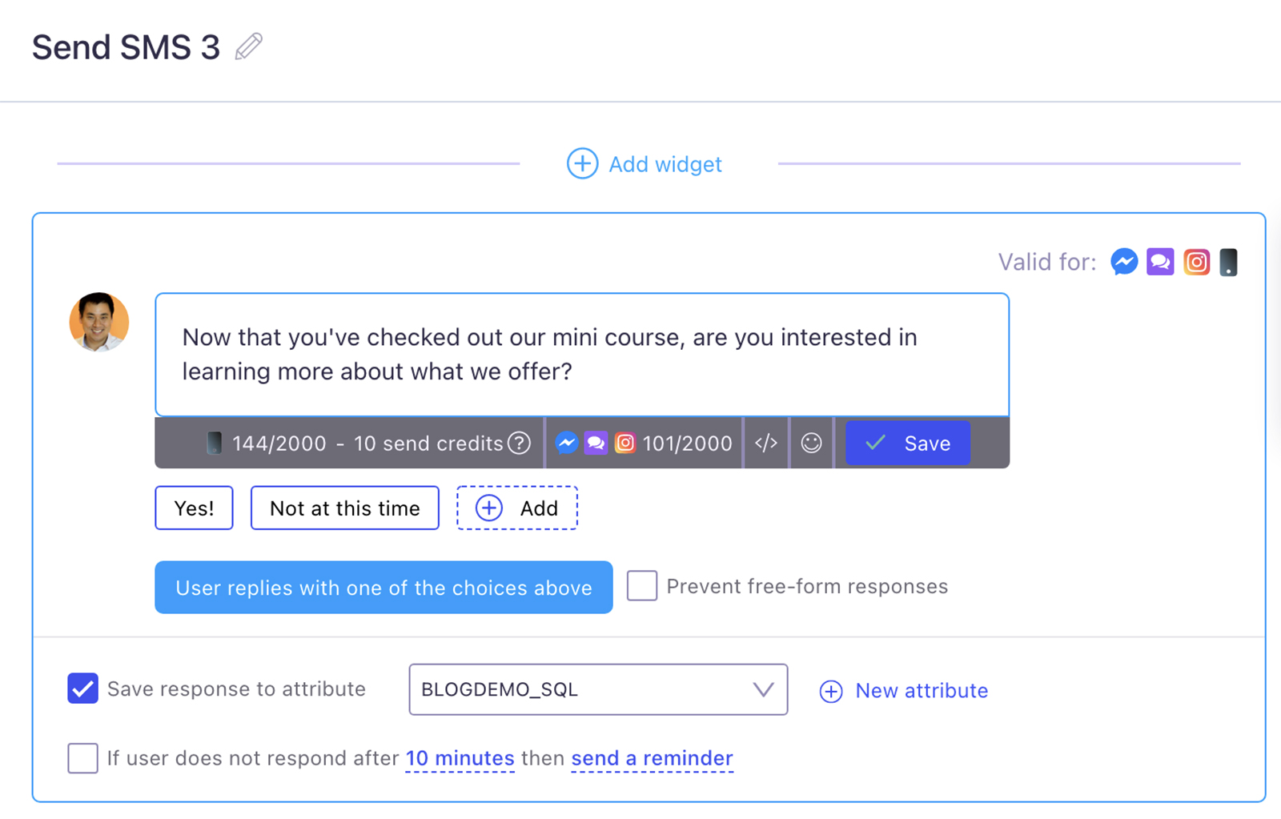Click the Instagram icon beside Valid for
This screenshot has width=1281, height=819.
coord(1196,262)
